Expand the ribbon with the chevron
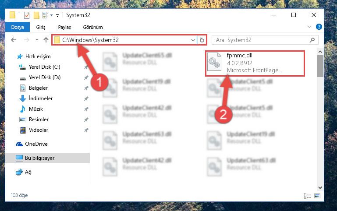 (x=309, y=27)
